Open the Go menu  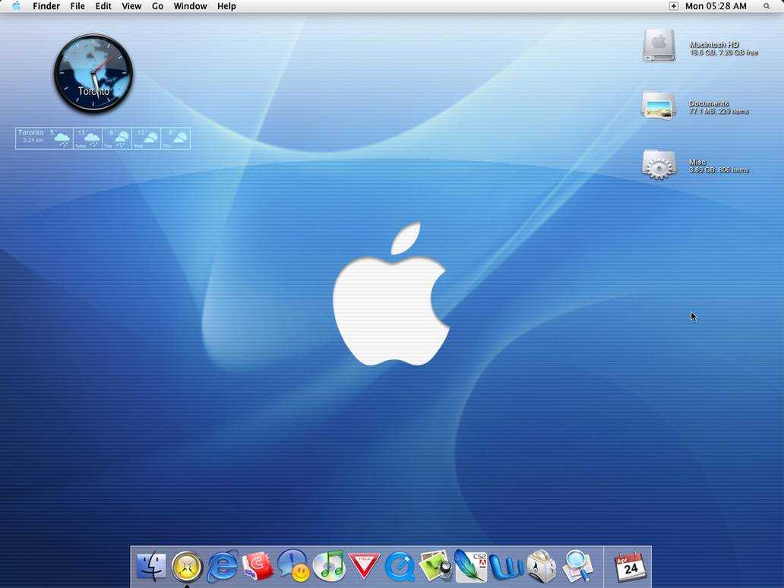click(x=157, y=6)
